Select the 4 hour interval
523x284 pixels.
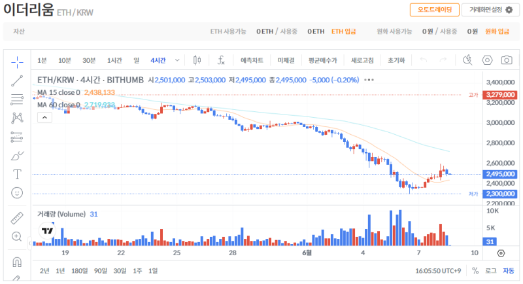click(158, 60)
